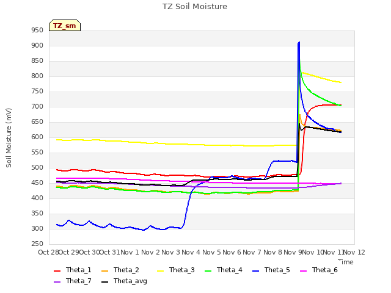Click the Nov 5 x-axis date label

pos(211,252)
